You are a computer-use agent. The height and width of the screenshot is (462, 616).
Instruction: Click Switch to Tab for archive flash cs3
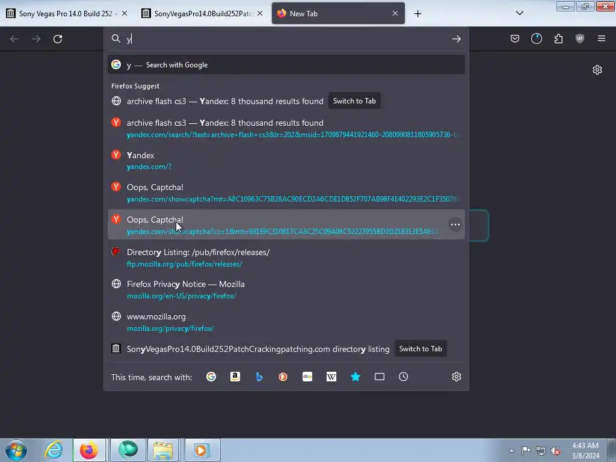pyautogui.click(x=354, y=101)
